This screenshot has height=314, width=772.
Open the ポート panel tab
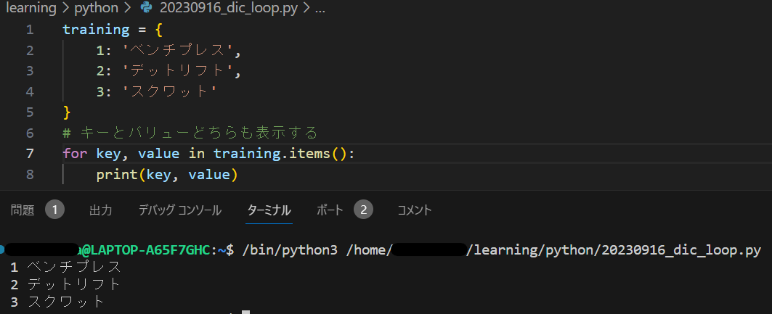coord(330,210)
